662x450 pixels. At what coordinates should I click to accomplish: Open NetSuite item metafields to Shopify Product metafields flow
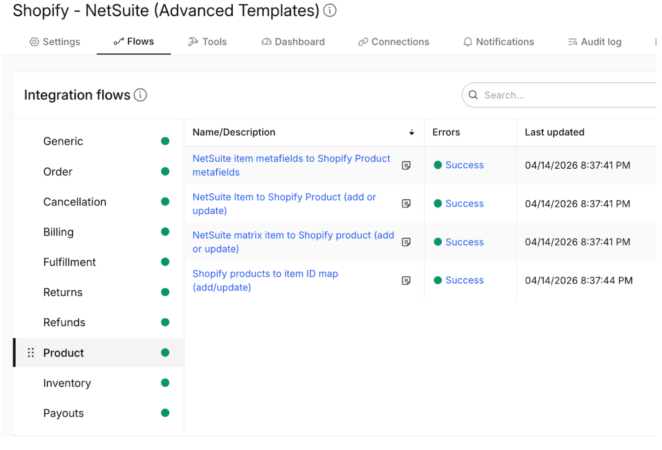[x=291, y=165]
